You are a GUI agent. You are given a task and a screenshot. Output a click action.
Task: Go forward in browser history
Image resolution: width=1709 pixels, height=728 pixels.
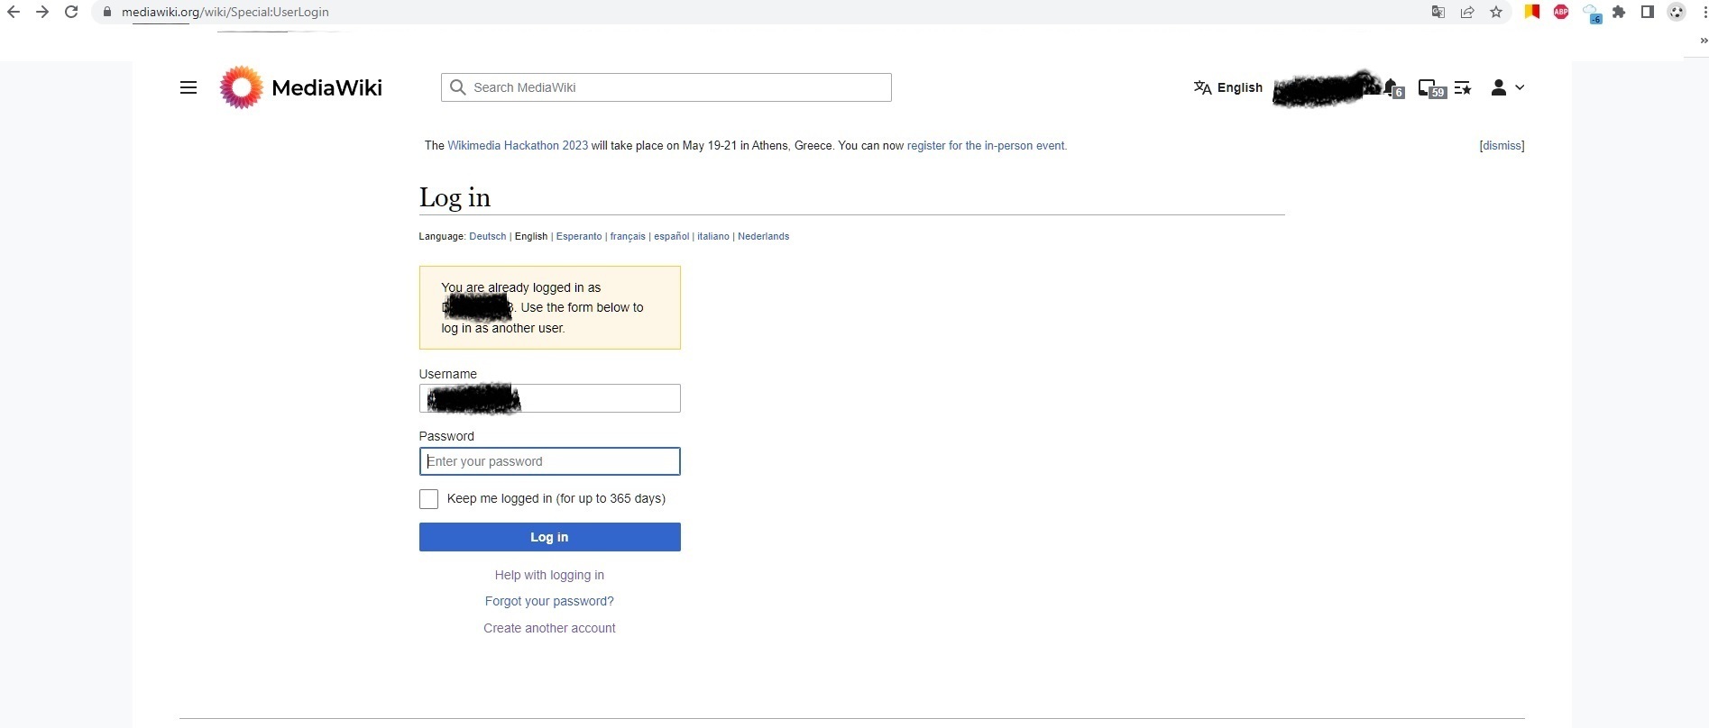click(42, 12)
